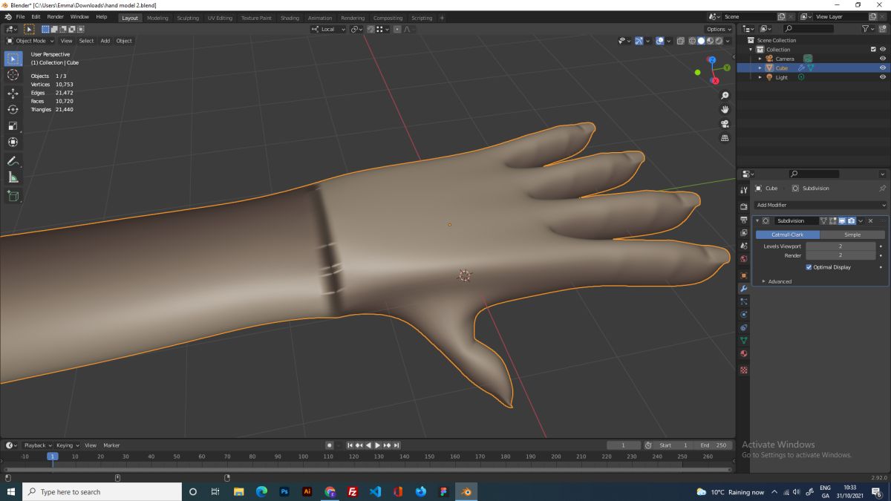
Task: Open the Edit menu
Action: pos(36,16)
